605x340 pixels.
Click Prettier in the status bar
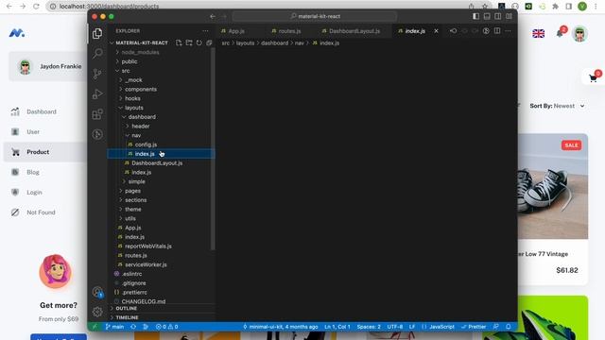[x=474, y=327]
